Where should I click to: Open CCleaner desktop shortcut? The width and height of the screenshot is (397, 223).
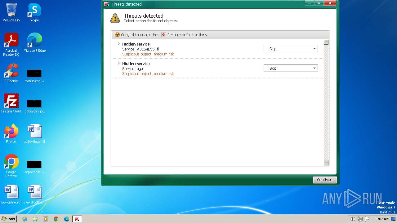click(x=11, y=73)
